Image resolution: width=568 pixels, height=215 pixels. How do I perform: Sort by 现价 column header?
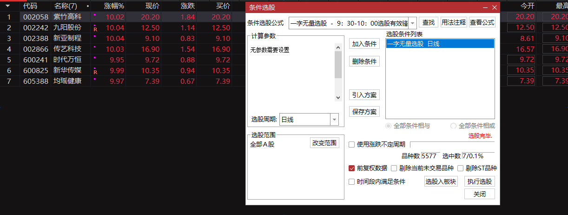(x=152, y=6)
